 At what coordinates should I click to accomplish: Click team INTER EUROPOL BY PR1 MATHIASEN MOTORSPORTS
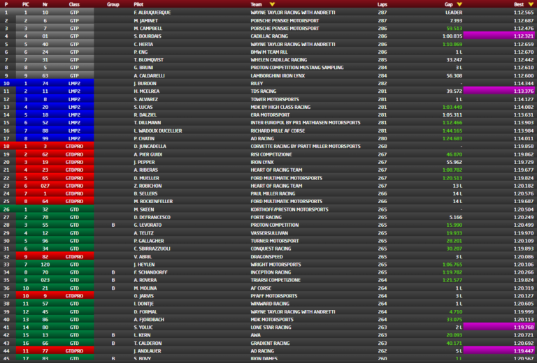(306, 122)
